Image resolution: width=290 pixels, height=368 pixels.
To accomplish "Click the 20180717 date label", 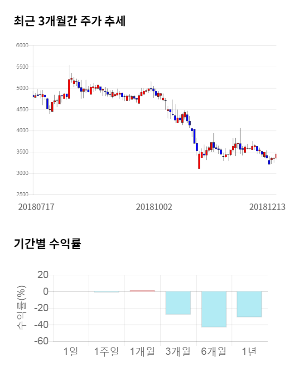I will click(x=36, y=207).
